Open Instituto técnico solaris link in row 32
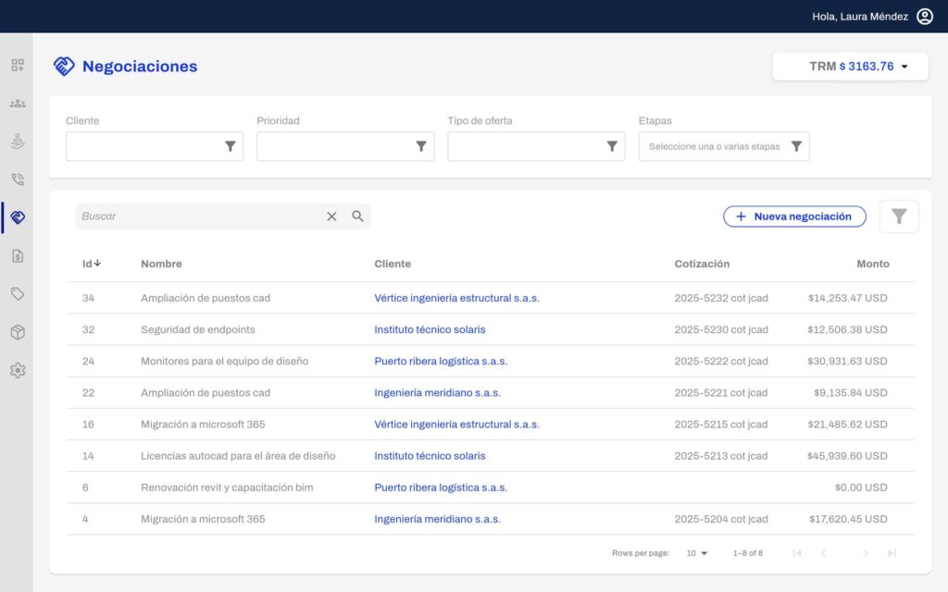This screenshot has height=592, width=948. (430, 330)
